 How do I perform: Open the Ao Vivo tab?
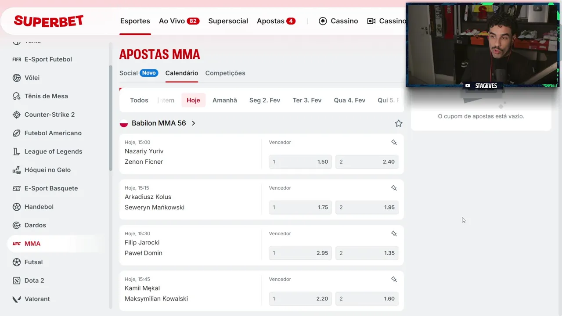179,21
